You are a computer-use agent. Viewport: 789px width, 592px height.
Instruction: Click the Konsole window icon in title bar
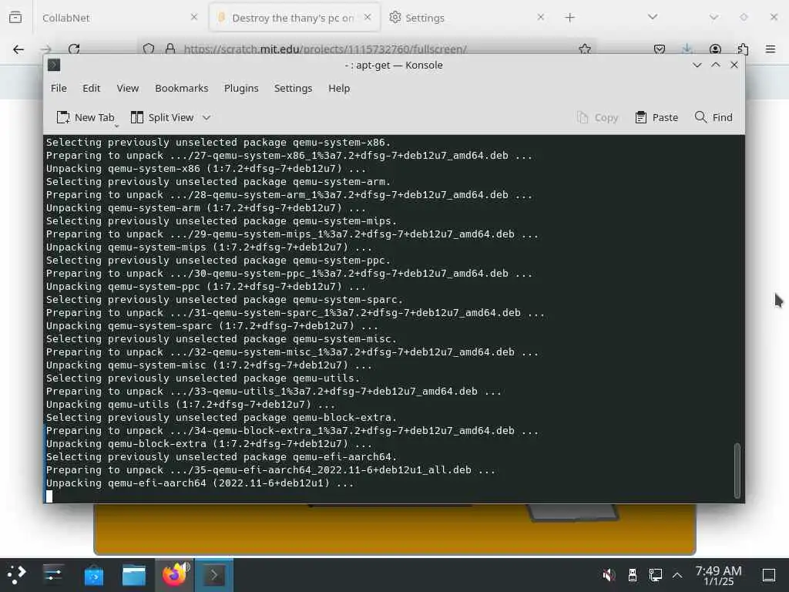54,65
